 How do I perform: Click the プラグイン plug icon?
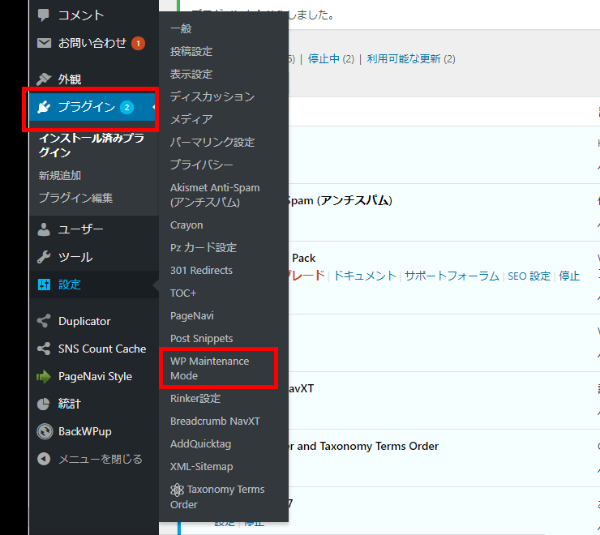click(44, 107)
